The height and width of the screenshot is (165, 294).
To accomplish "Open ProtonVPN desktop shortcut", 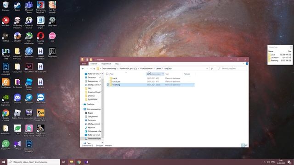I will (6, 145).
